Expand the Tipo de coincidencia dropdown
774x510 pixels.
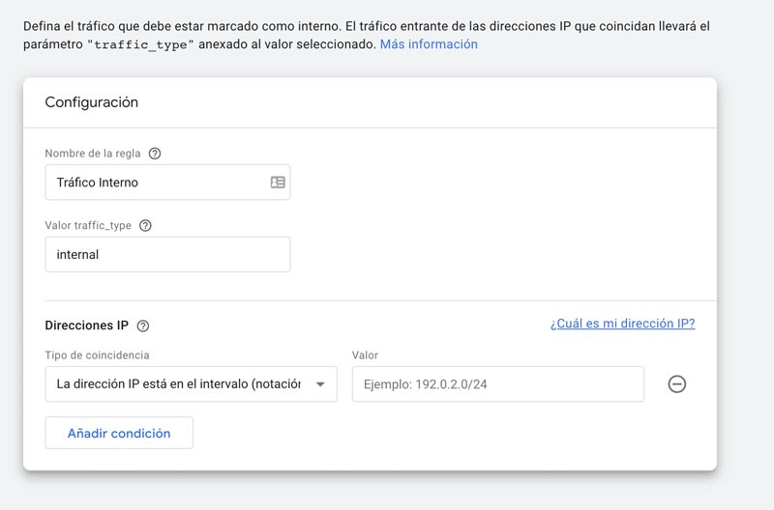[191, 383]
